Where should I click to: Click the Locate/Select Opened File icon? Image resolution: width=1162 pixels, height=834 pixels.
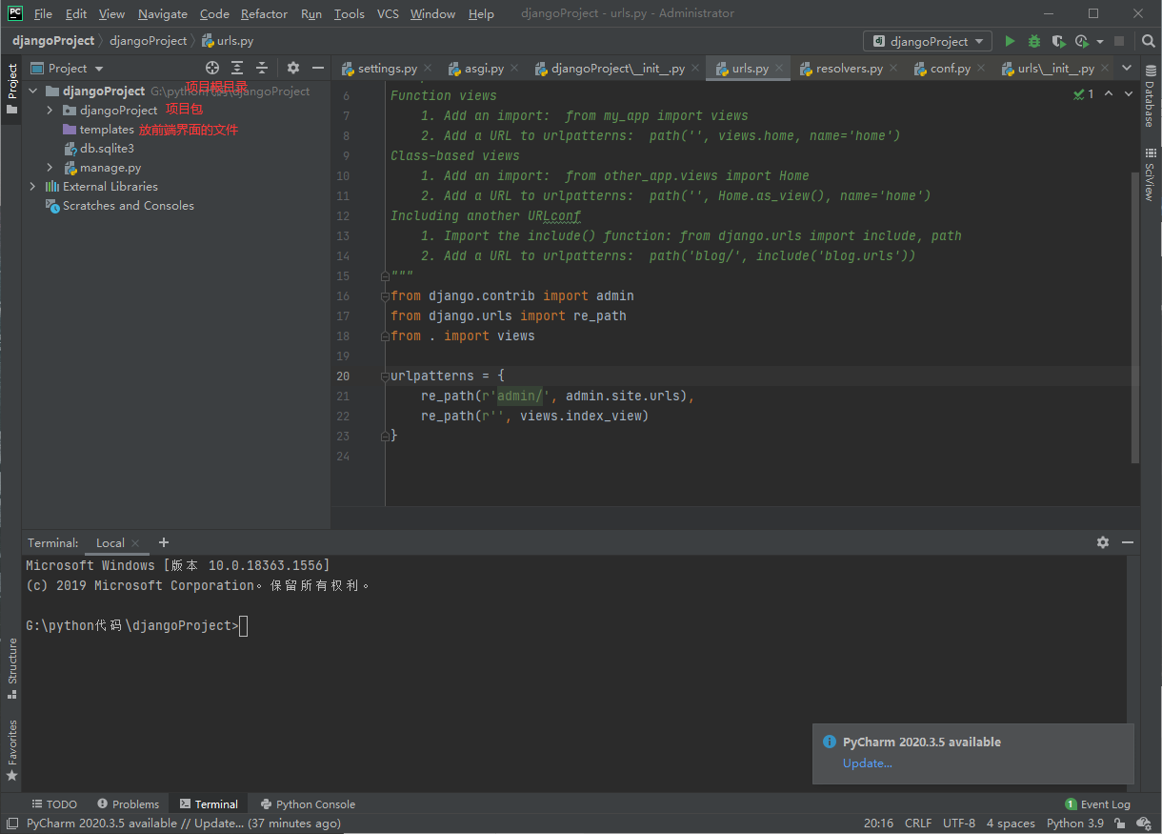[x=212, y=68]
